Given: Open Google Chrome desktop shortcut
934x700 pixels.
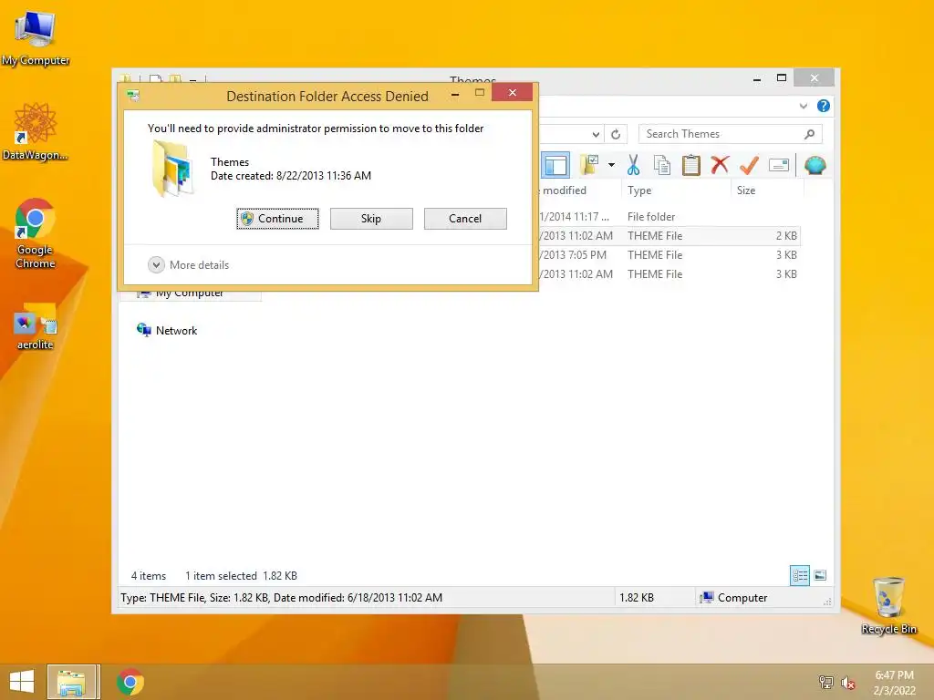Looking at the screenshot, I should [x=36, y=233].
